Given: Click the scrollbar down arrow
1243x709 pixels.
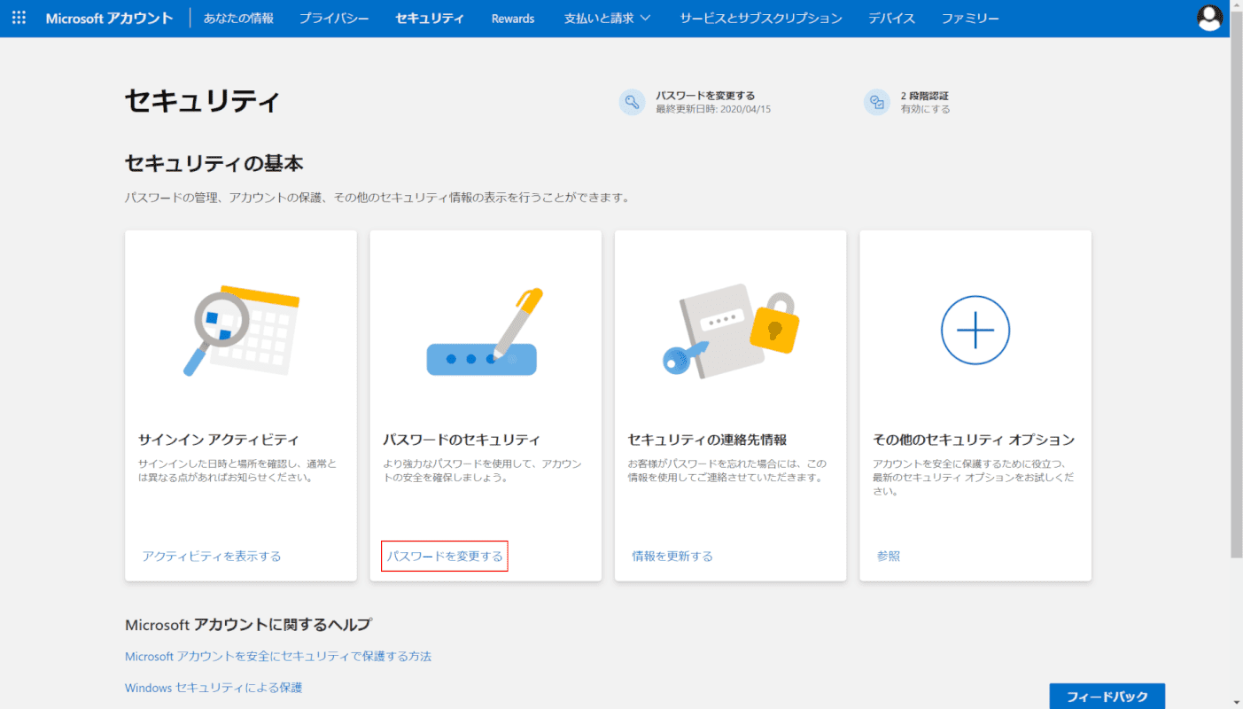Looking at the screenshot, I should pos(1236,702).
